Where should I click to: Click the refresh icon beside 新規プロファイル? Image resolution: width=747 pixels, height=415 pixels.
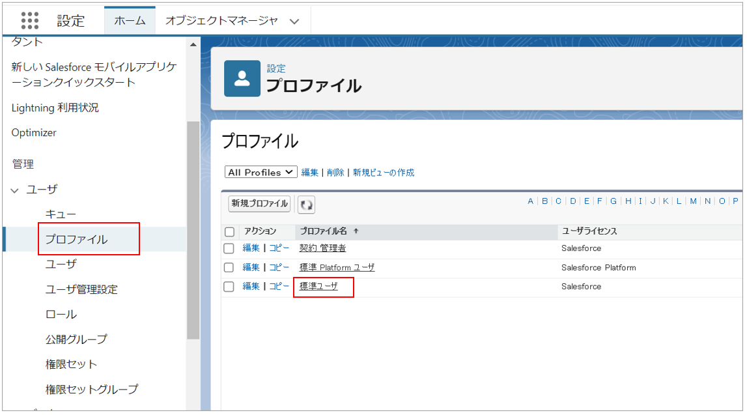306,205
